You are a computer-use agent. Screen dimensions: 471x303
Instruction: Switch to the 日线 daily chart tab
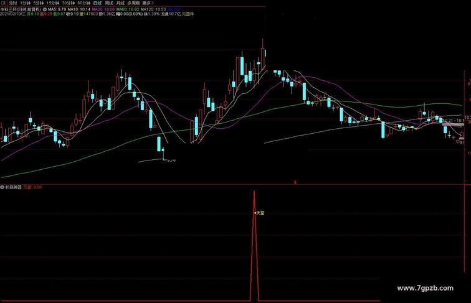point(98,3)
